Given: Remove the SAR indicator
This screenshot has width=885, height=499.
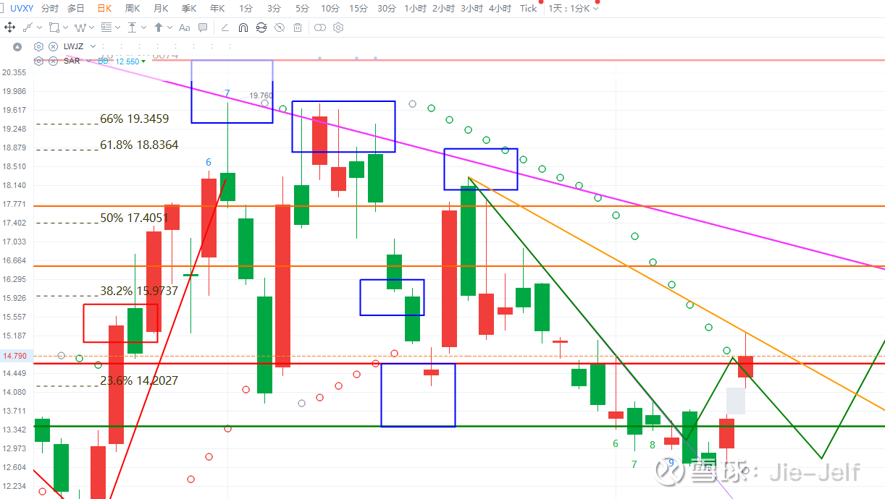Looking at the screenshot, I should [x=54, y=61].
